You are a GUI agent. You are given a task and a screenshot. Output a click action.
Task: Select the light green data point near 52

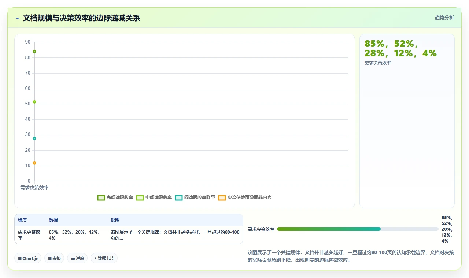34,102
